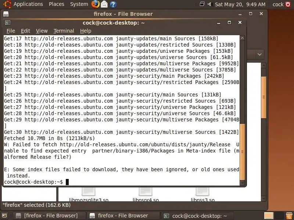Open the Terminal menu in menubar
The image size is (294, 220).
pyautogui.click(x=64, y=31)
